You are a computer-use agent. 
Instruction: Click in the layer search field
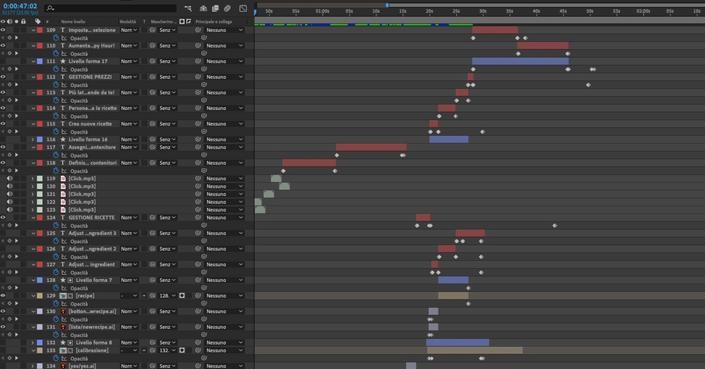point(112,8)
